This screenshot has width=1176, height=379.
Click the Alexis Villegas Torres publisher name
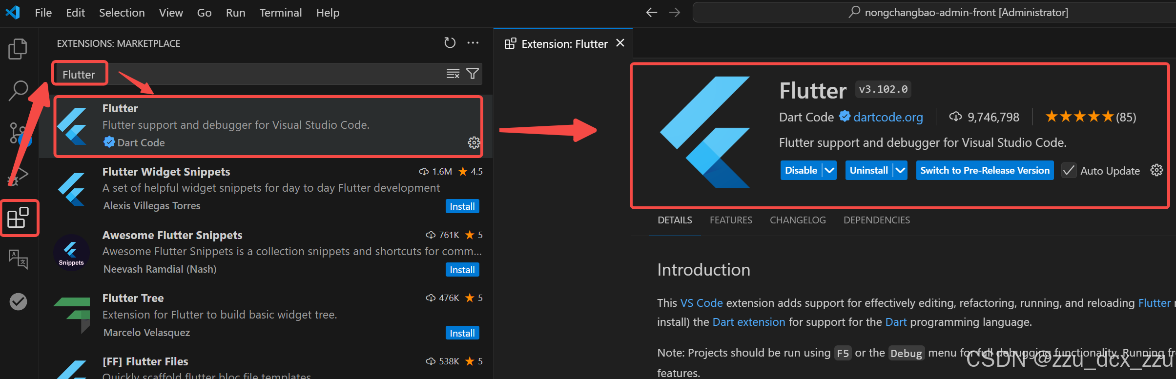pos(152,206)
